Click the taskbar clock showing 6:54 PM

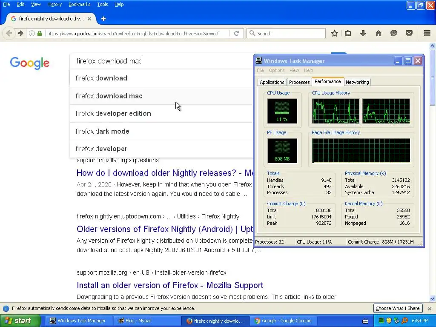pyautogui.click(x=420, y=321)
